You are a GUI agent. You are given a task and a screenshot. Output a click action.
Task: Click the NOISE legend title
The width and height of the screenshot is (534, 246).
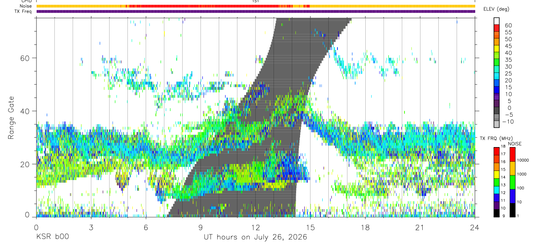(514, 144)
